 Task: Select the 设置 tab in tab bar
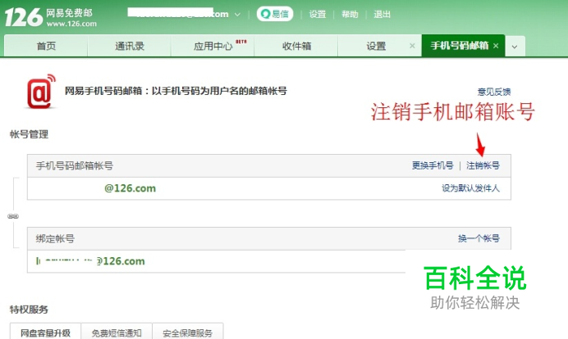coord(376,46)
